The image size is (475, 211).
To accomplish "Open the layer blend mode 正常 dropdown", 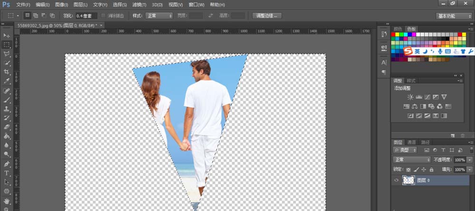I will coord(412,160).
